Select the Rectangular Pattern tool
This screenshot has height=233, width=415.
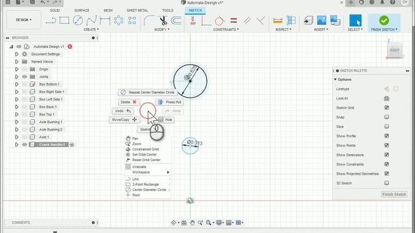[132, 20]
